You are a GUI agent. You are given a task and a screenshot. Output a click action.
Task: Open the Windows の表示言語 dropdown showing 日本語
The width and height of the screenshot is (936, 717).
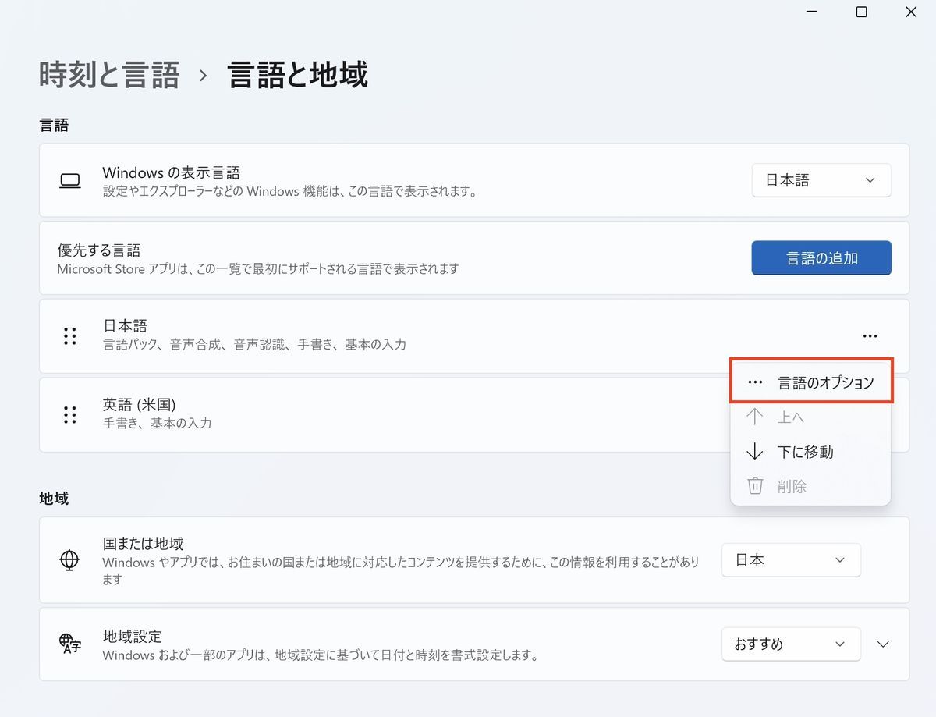point(821,180)
